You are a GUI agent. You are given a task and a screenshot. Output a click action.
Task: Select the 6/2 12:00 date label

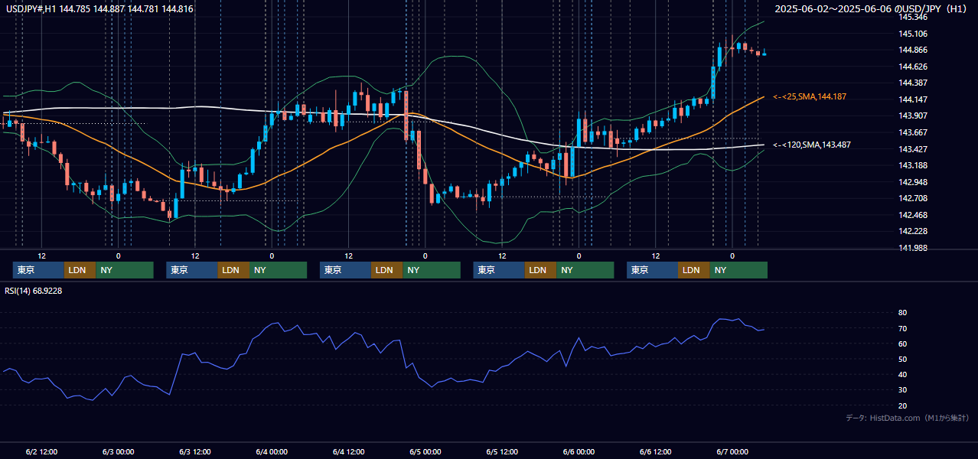pyautogui.click(x=41, y=451)
